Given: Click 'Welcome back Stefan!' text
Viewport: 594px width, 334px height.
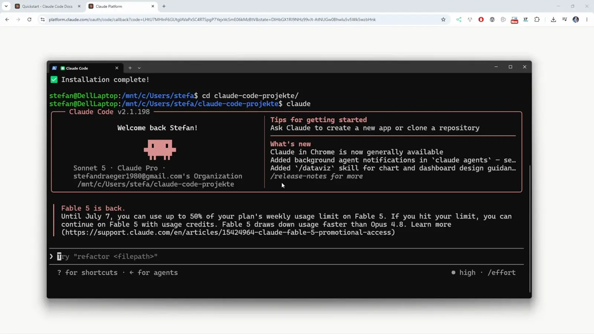Looking at the screenshot, I should point(157,128).
